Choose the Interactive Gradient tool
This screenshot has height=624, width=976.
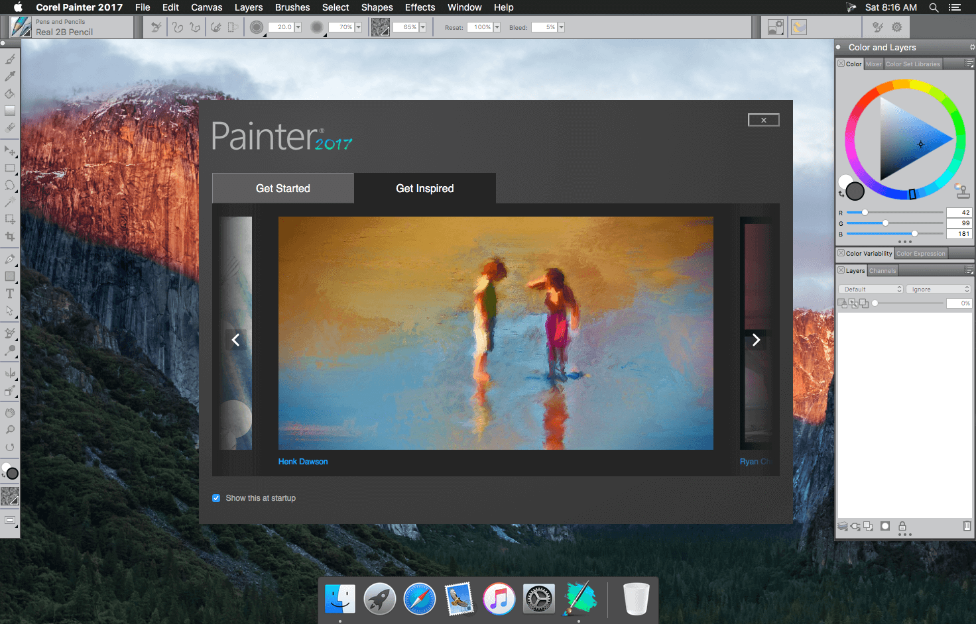click(10, 111)
